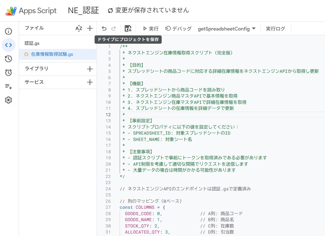Image resolution: width=325 pixels, height=236 pixels.
Task: Click the ライブラリ section header
Action: [37, 68]
